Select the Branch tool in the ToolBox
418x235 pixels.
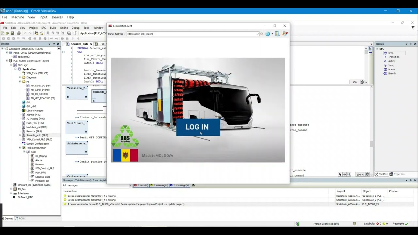[x=392, y=74]
